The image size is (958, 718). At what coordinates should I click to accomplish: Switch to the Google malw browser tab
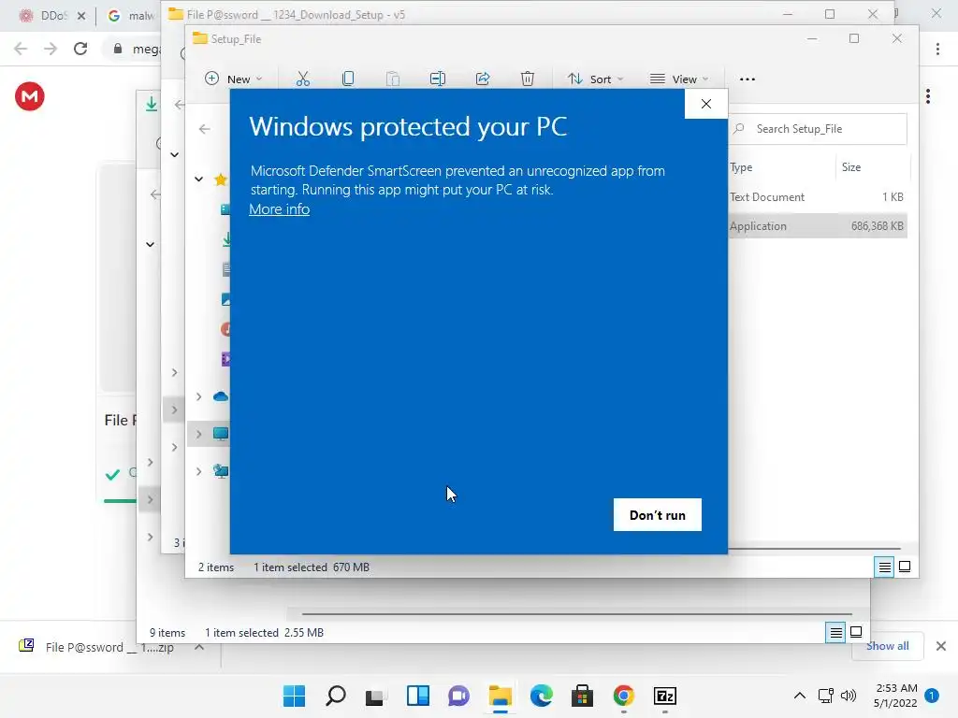coord(131,16)
